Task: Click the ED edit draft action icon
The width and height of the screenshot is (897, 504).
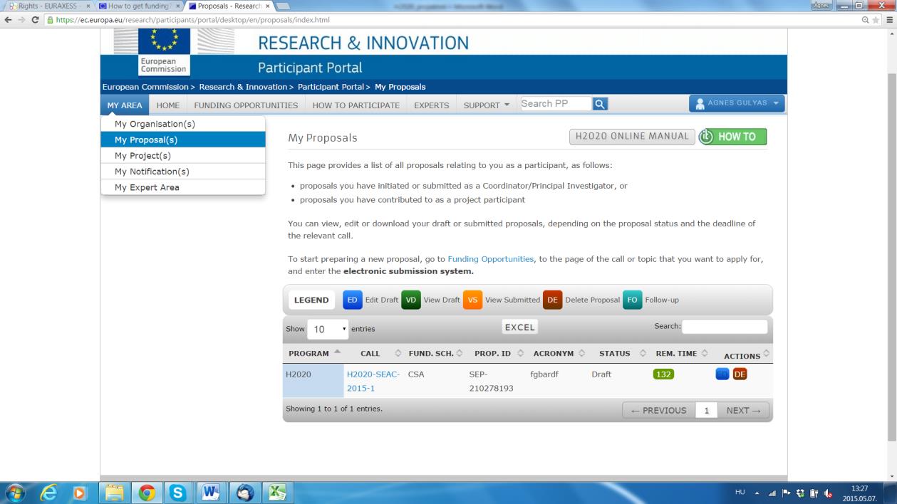Action: coord(722,374)
